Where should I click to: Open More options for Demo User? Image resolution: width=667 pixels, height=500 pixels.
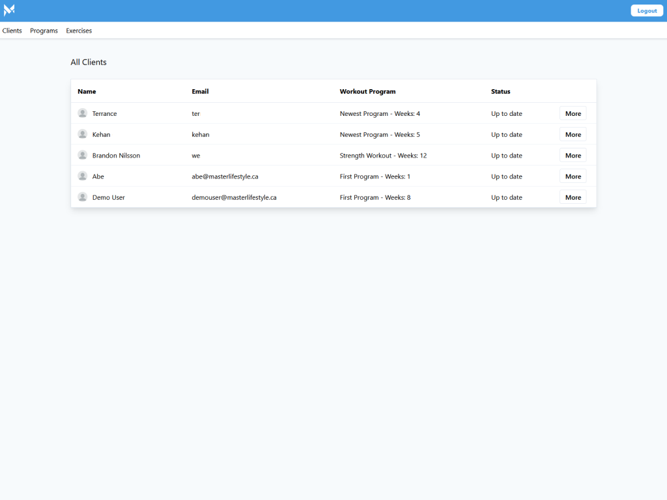tap(573, 197)
